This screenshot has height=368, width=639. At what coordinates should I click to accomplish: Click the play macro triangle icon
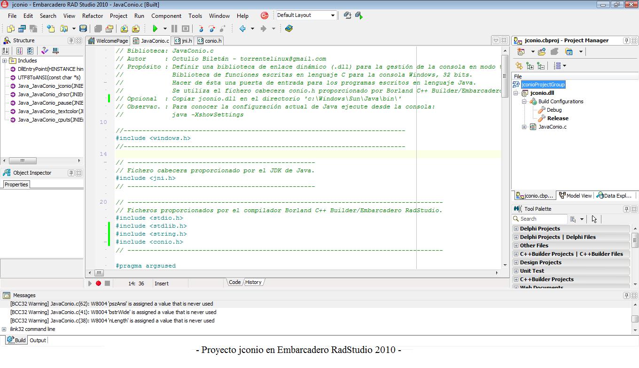point(90,283)
